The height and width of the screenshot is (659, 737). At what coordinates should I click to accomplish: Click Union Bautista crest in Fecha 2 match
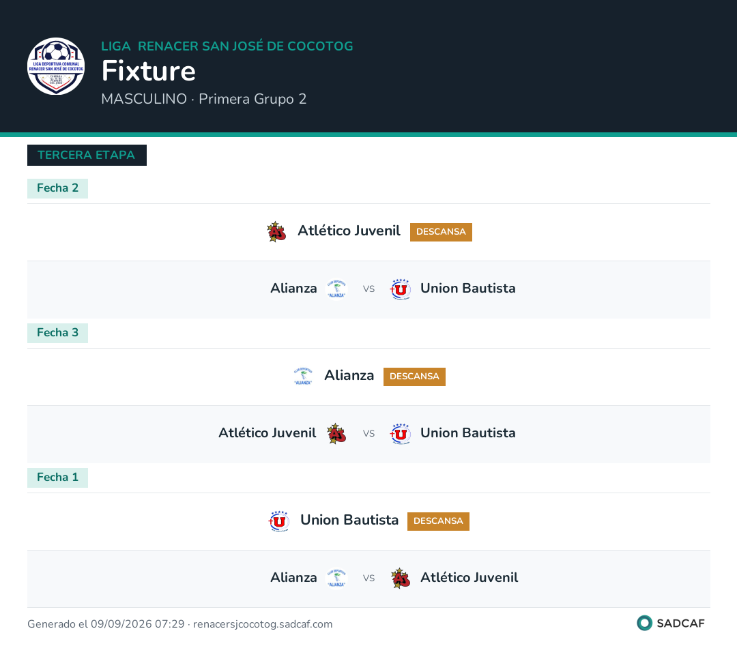401,289
